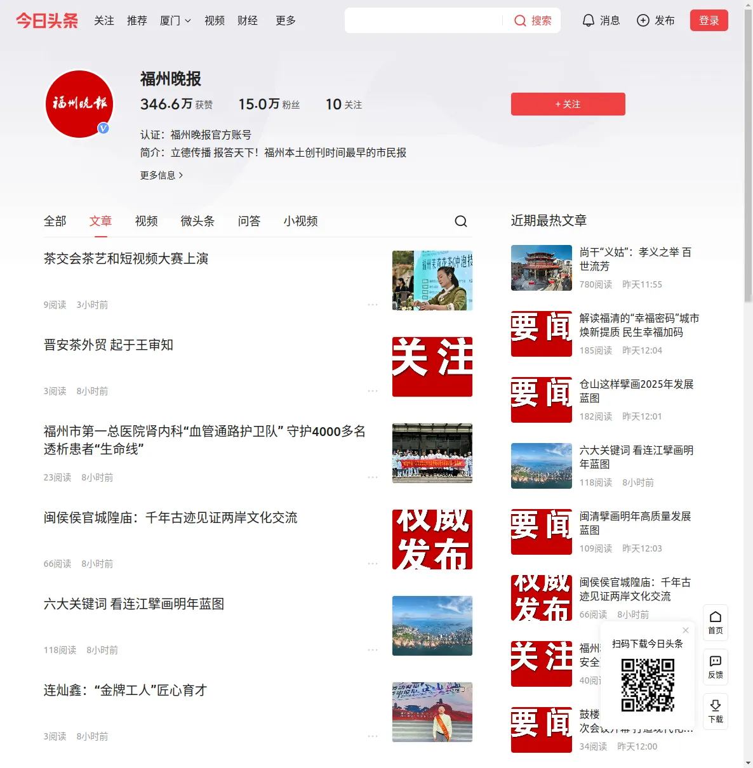Open article 茶交会茶艺和短视频大赛上演

click(126, 259)
